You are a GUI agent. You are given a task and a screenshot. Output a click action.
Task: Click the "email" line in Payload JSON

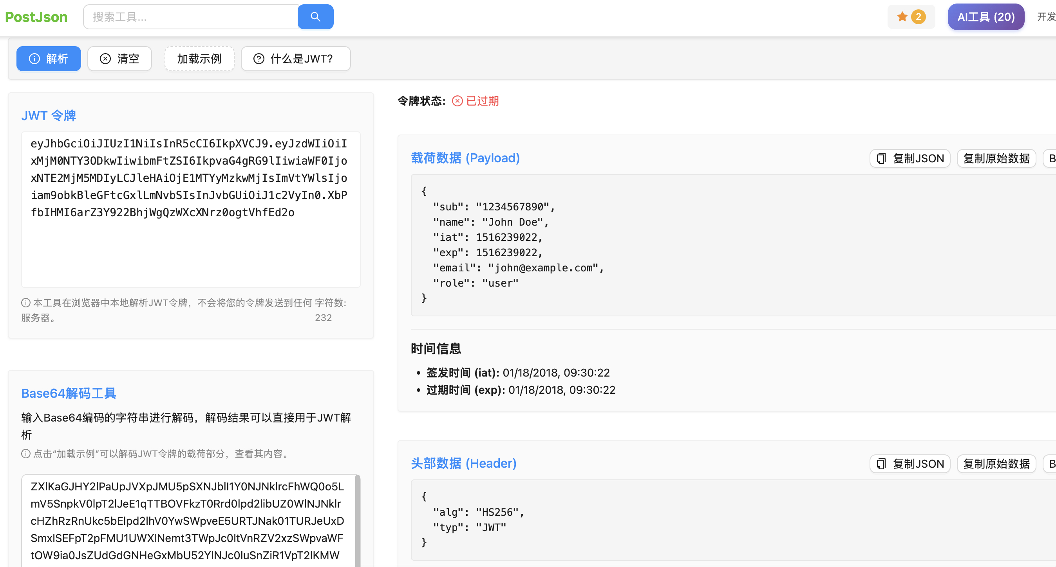tap(518, 268)
